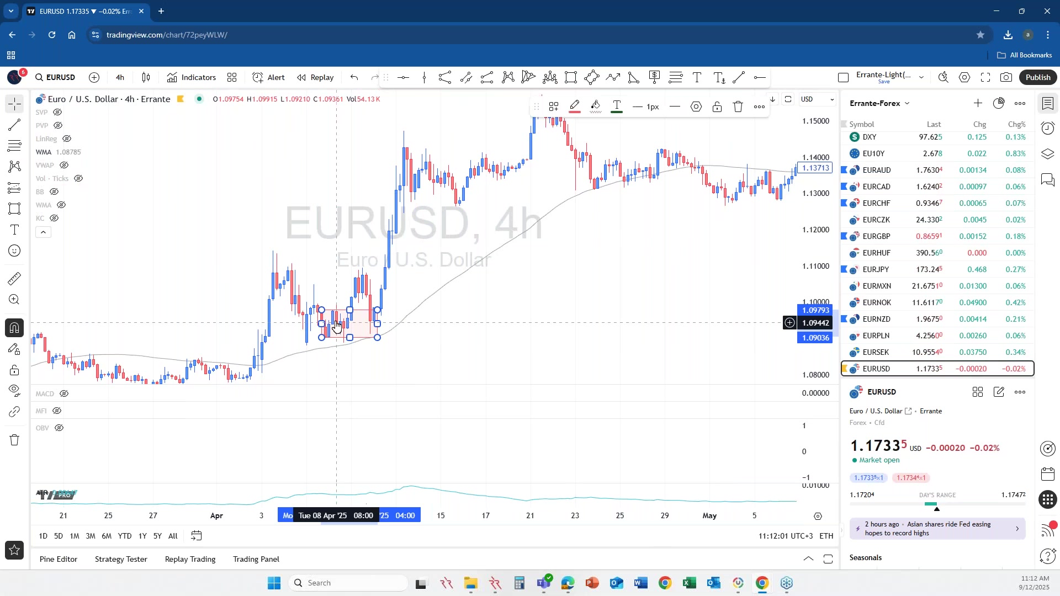Viewport: 1060px width, 596px height.
Task: Open the economic calendar panel
Action: (1047, 474)
